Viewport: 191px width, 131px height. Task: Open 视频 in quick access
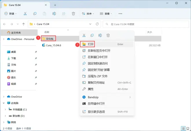(x=12, y=84)
